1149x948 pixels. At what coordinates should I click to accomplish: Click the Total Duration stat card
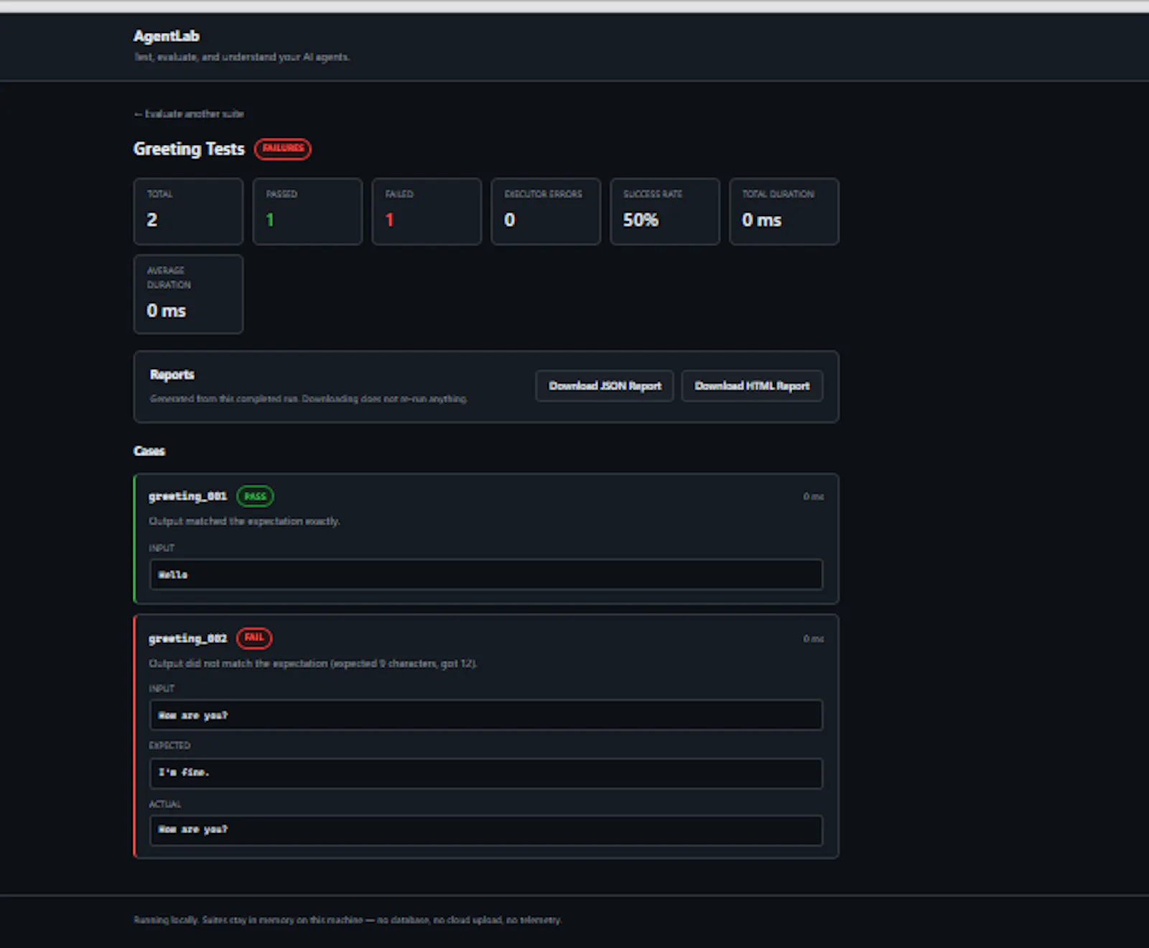784,212
